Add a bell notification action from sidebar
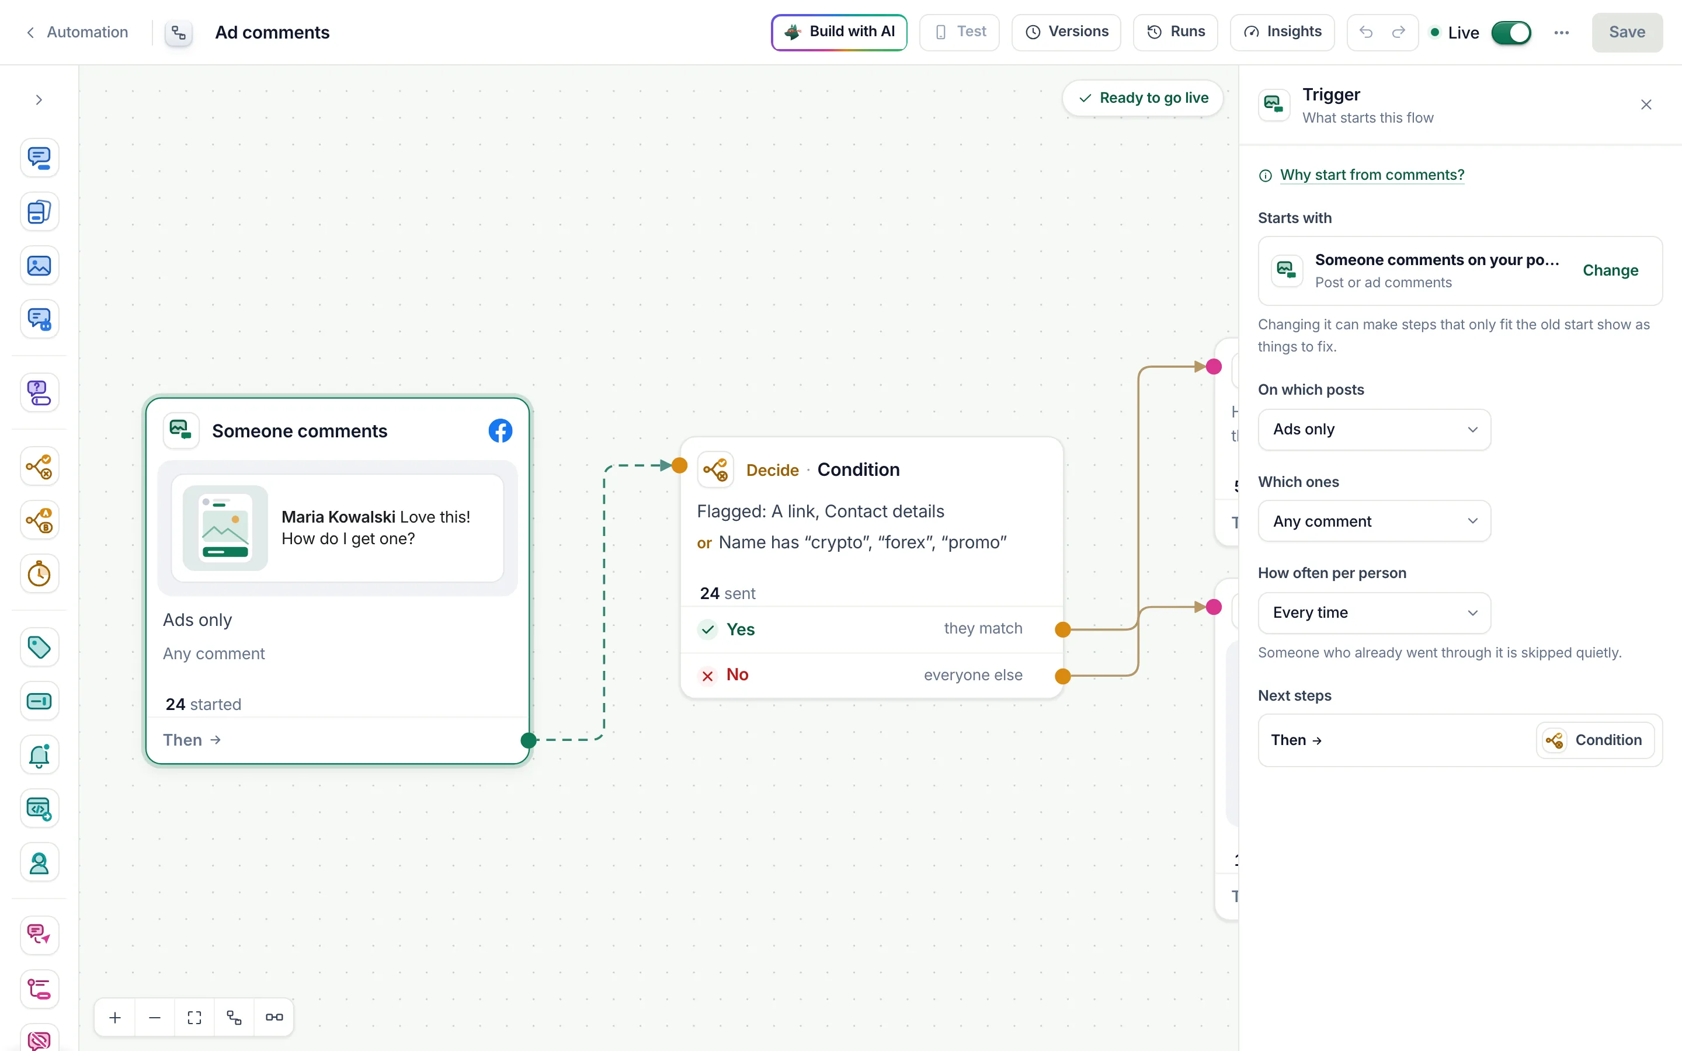Screen dimensions: 1682x1051 [39, 756]
